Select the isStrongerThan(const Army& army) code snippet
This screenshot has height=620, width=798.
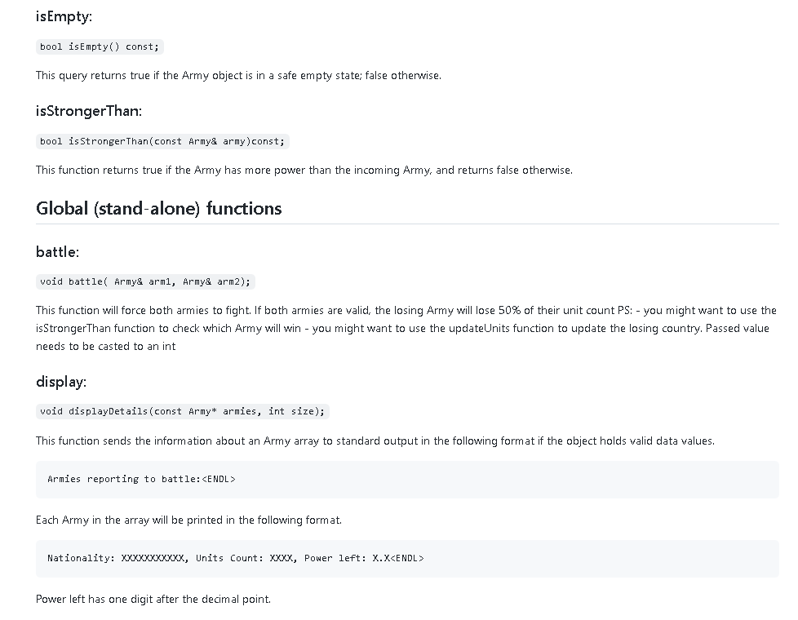coord(162,141)
